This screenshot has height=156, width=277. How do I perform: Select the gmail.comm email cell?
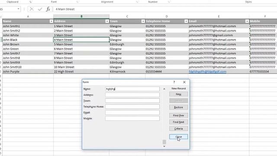click(219, 35)
